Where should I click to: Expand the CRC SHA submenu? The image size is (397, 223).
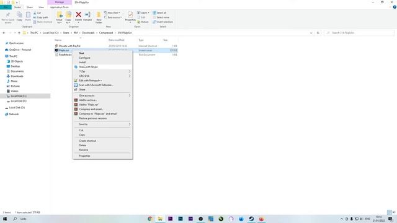pyautogui.click(x=102, y=76)
